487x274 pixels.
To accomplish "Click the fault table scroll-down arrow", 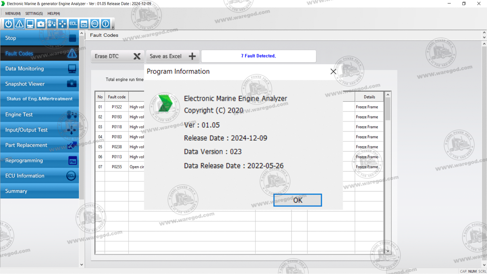I will click(388, 251).
